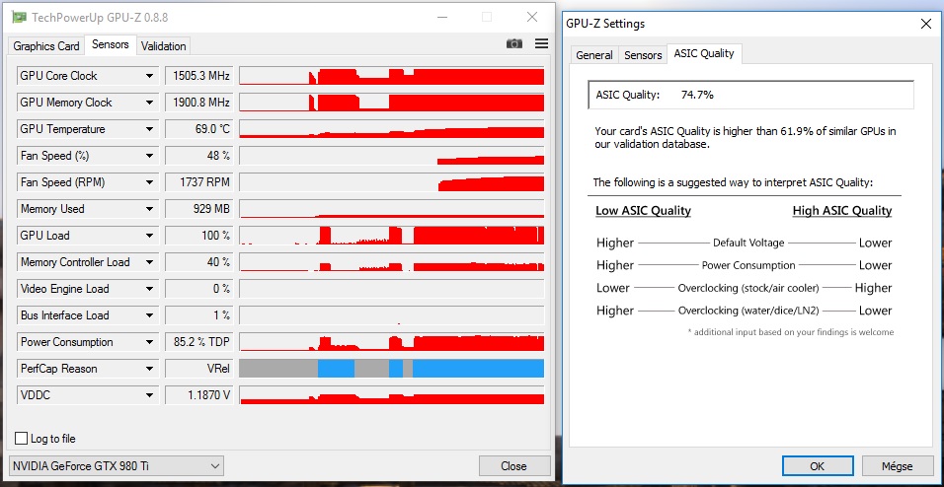The width and height of the screenshot is (944, 487).
Task: Open Sensors tab in GPU-Z Settings dialog
Action: pos(643,54)
